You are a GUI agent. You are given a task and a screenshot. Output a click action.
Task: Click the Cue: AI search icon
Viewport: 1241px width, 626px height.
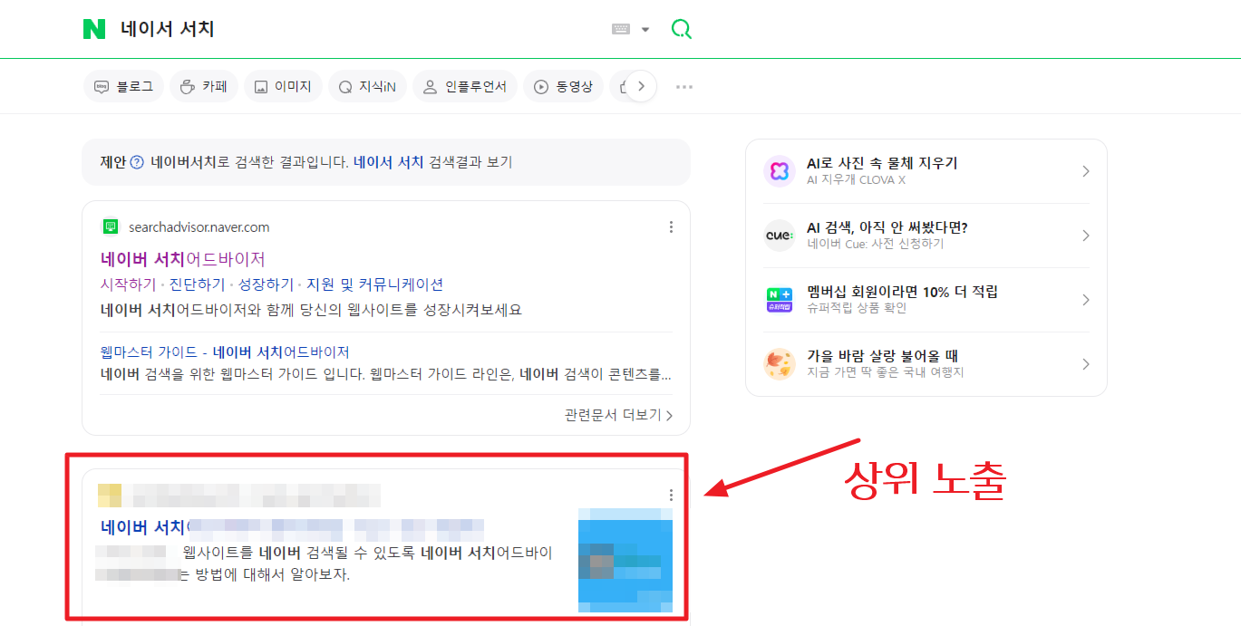pyautogui.click(x=780, y=236)
